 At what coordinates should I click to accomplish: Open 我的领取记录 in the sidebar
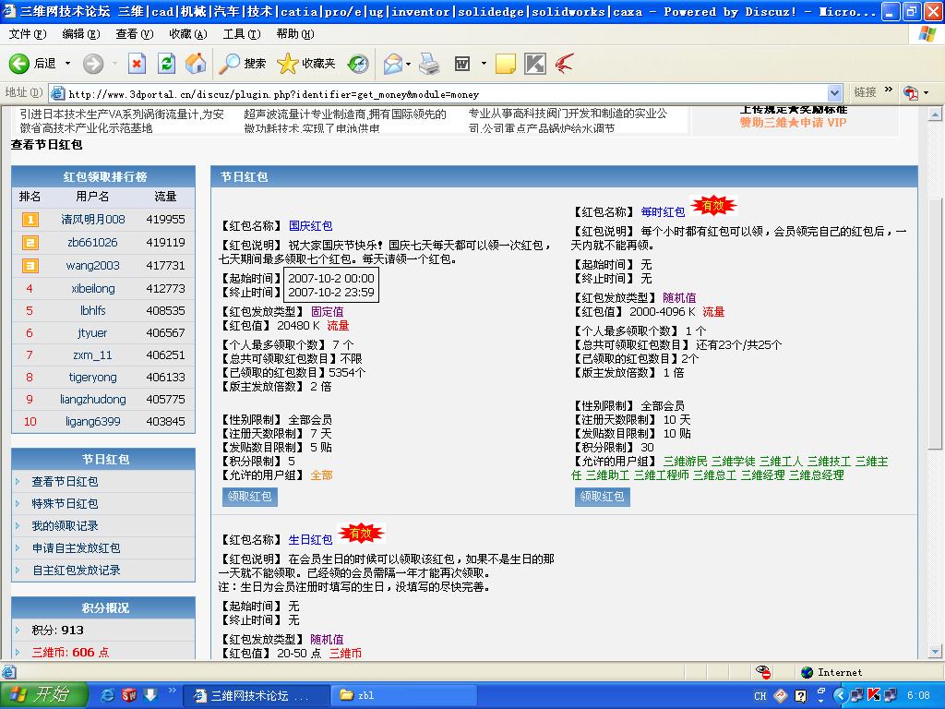(x=66, y=525)
